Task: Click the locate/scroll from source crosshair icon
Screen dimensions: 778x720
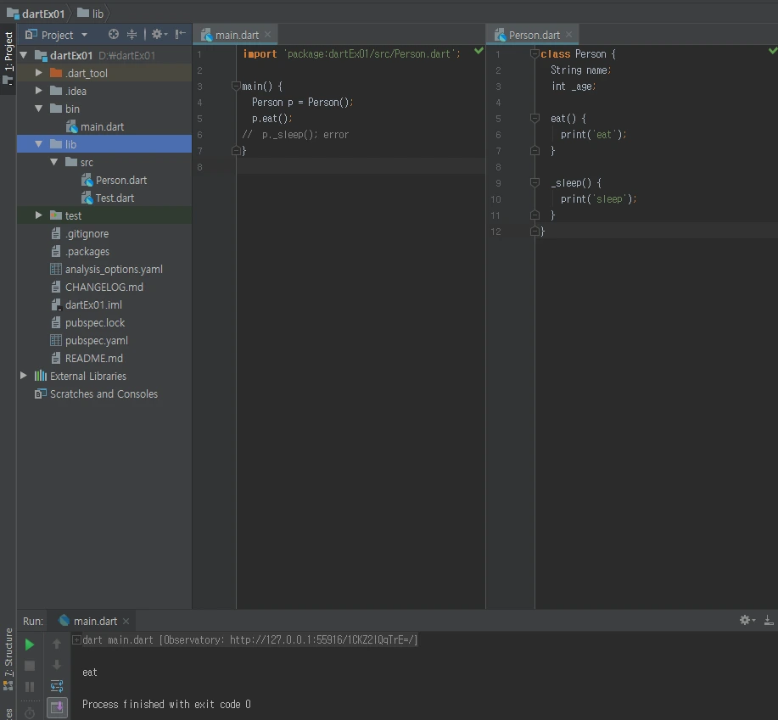Action: pos(114,35)
